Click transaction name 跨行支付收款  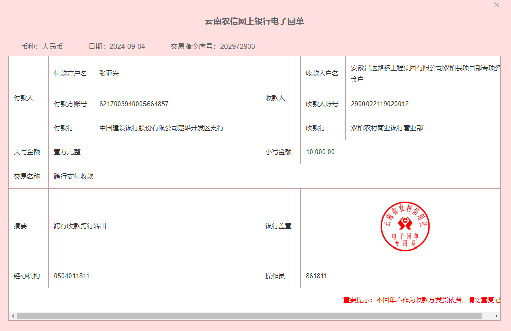[x=74, y=177]
